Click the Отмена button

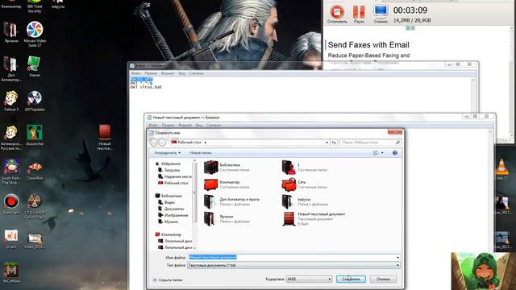383,279
